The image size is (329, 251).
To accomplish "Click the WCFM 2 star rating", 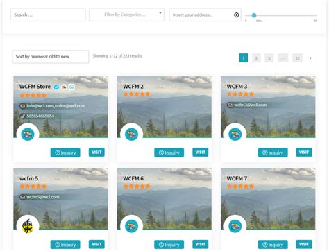I will click(x=137, y=94).
